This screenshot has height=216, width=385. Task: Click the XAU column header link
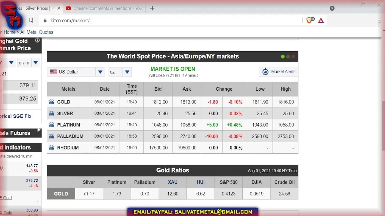(x=173, y=182)
